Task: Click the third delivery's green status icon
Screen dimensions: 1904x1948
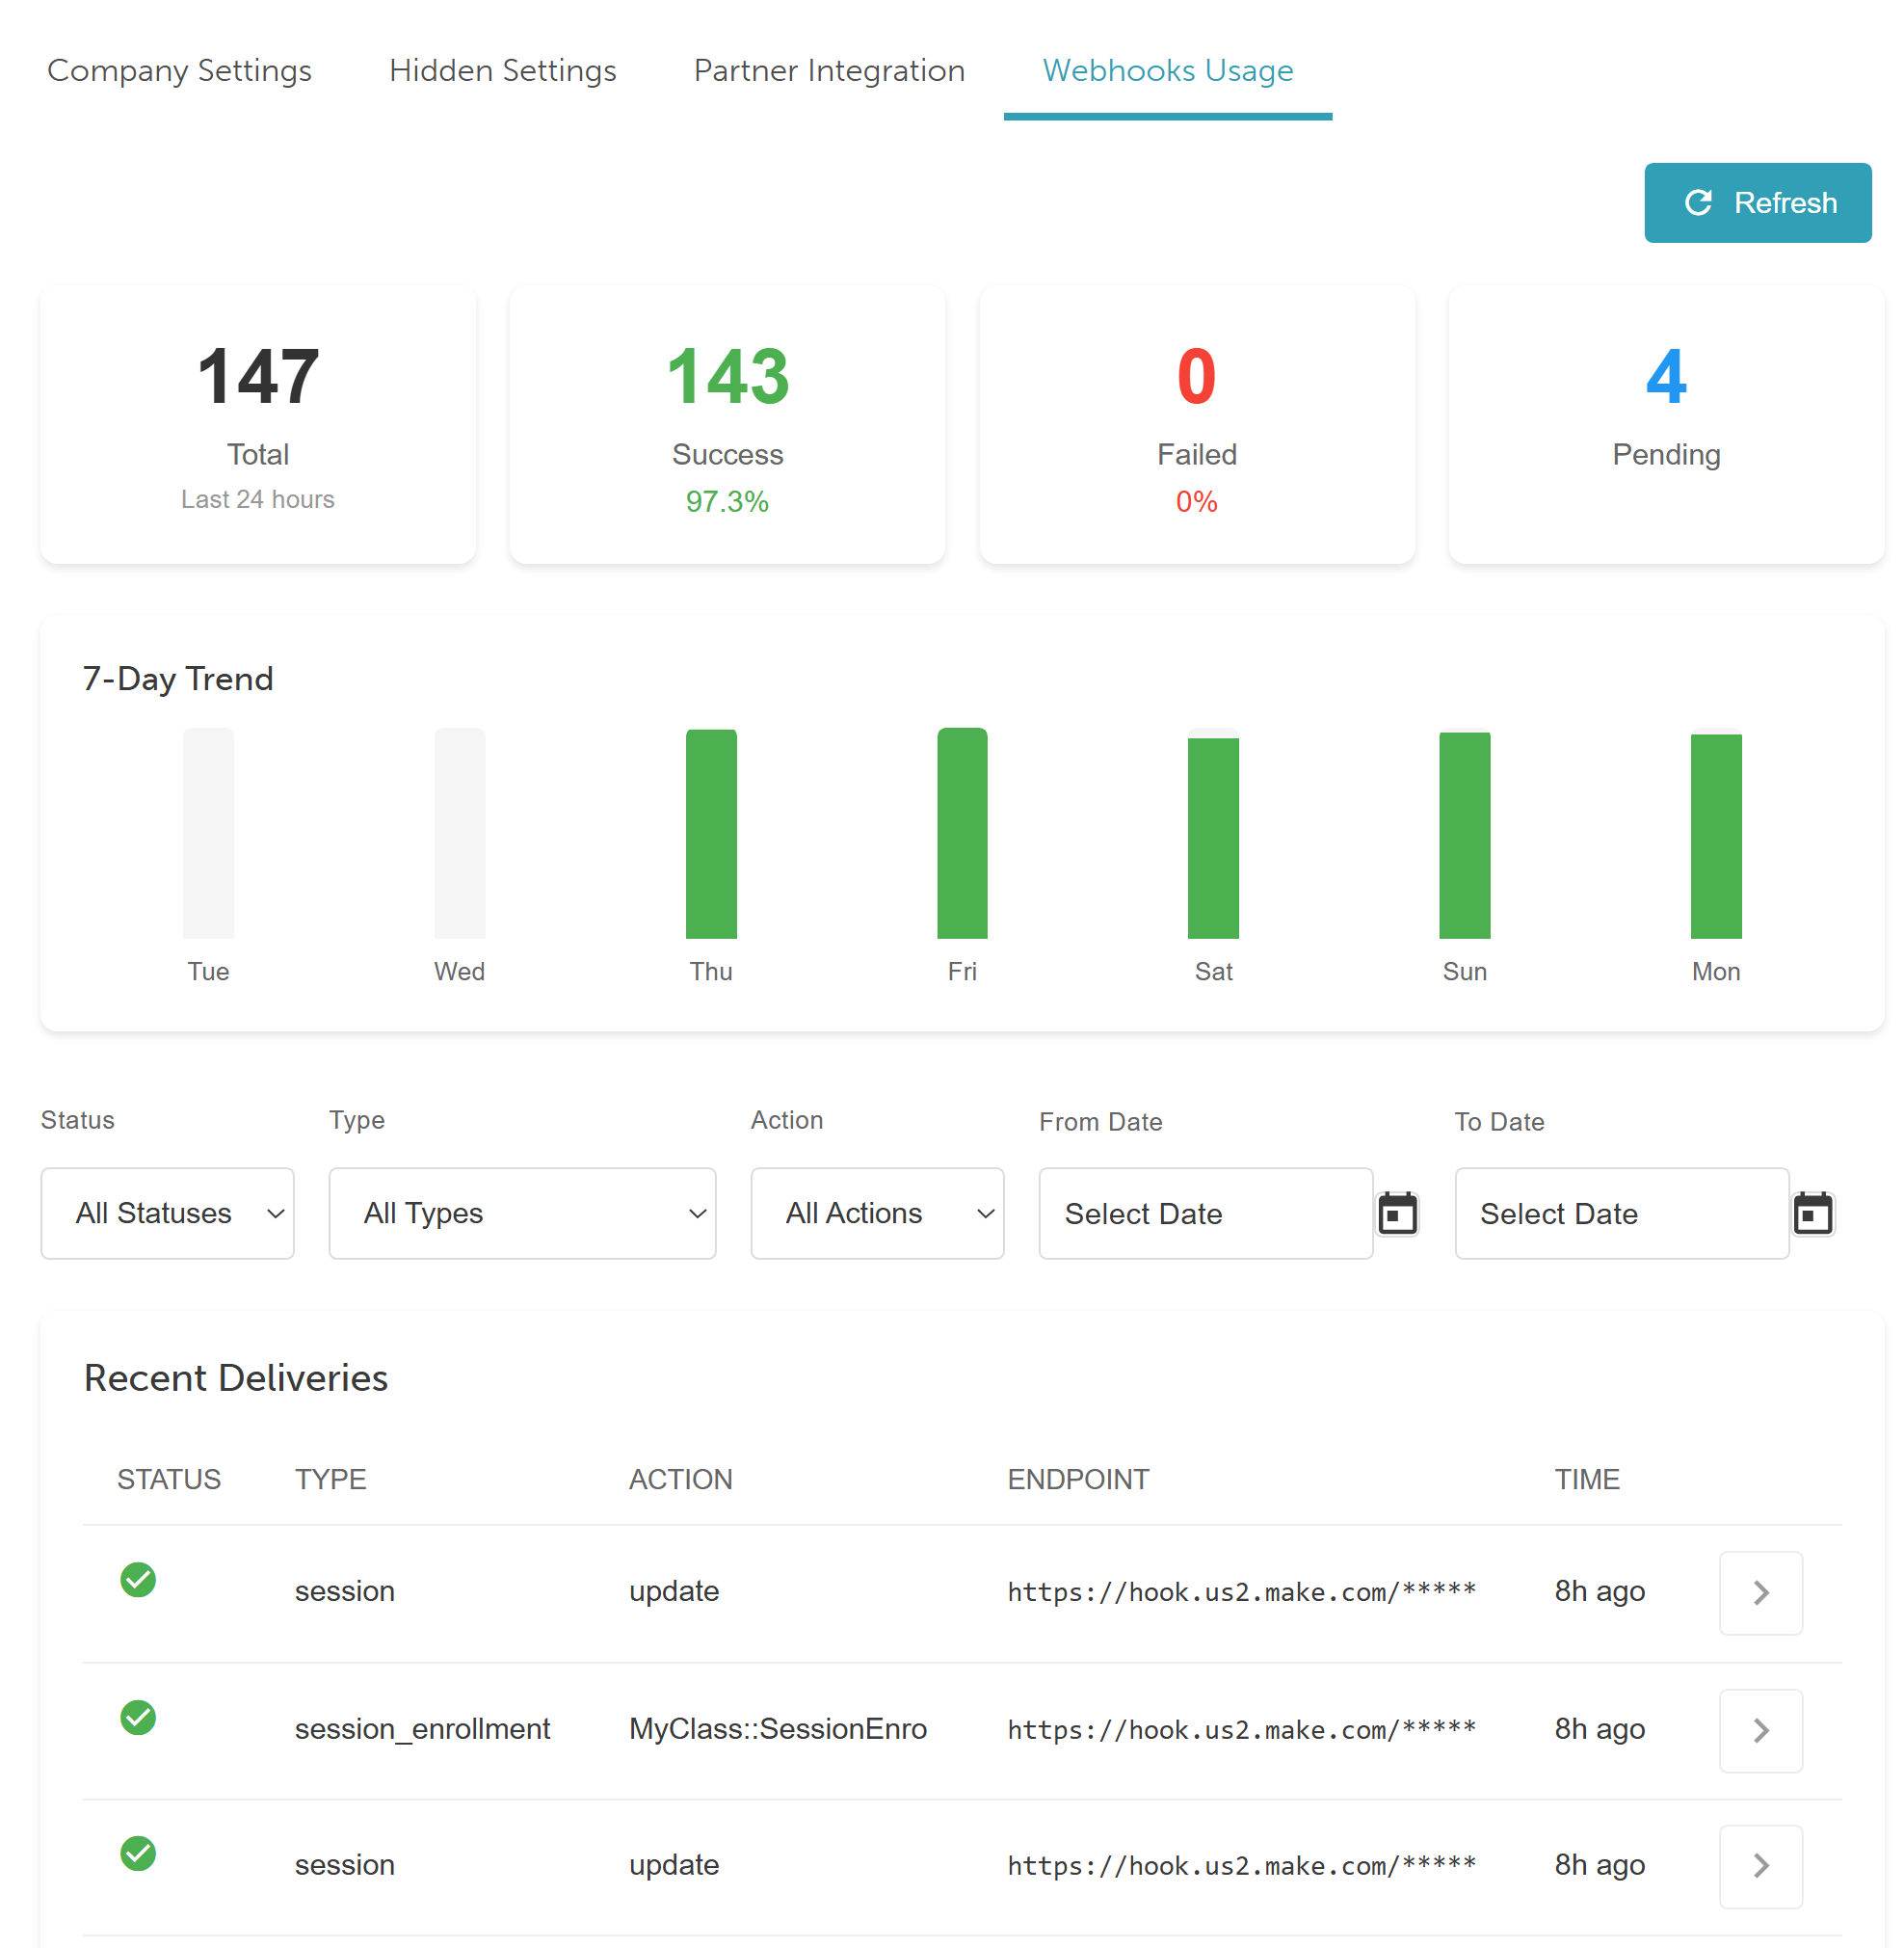Action: (x=138, y=1853)
